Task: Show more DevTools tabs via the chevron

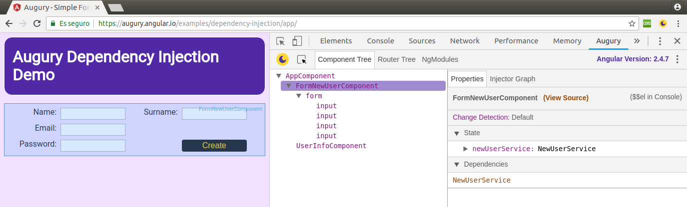Action: coord(637,41)
